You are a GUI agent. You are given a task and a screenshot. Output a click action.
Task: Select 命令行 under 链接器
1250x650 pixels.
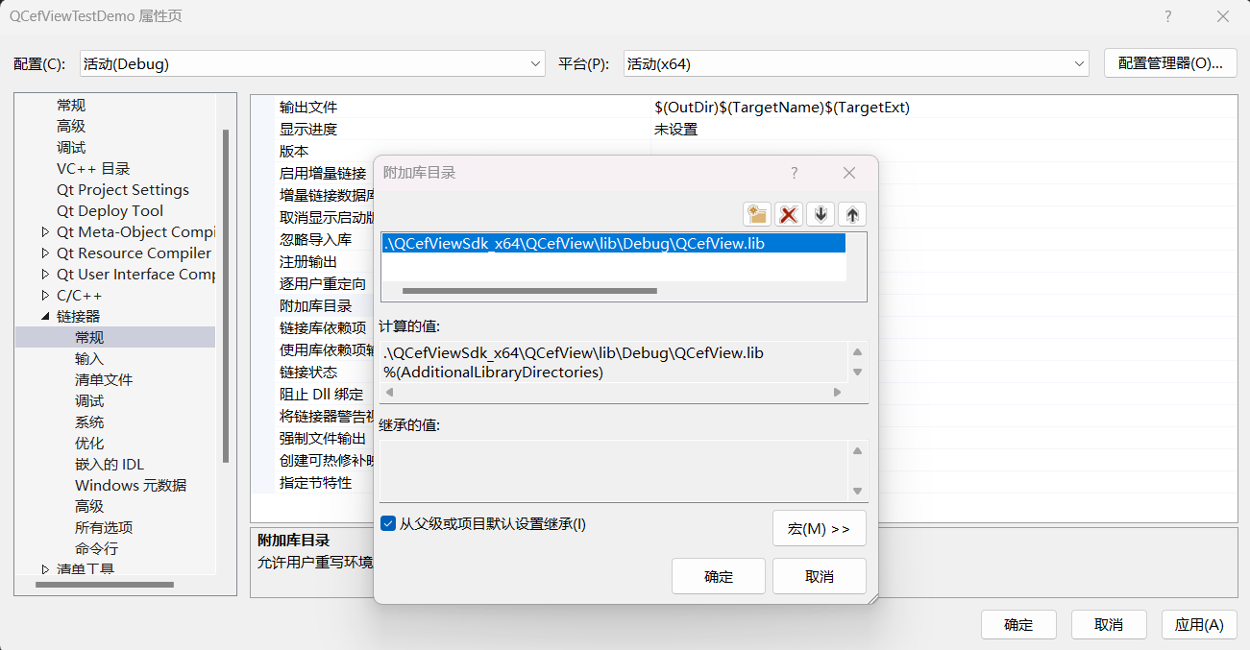coord(96,549)
